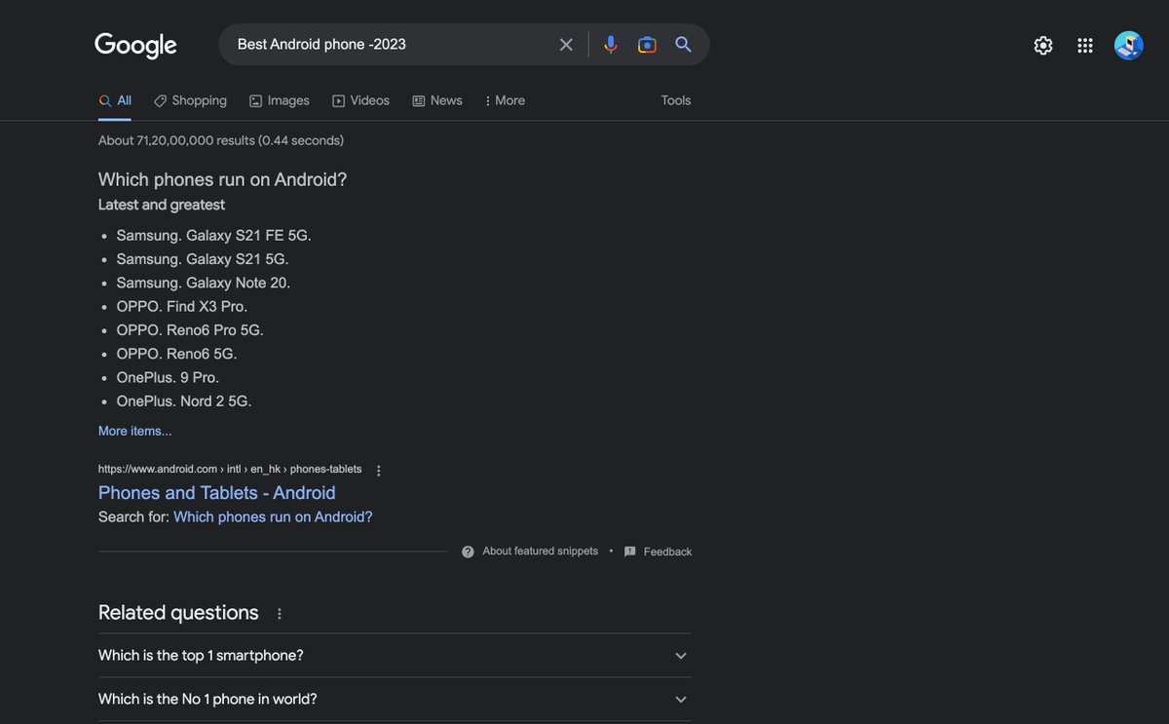1169x724 pixels.
Task: Click the Feedback text link
Action: point(667,552)
